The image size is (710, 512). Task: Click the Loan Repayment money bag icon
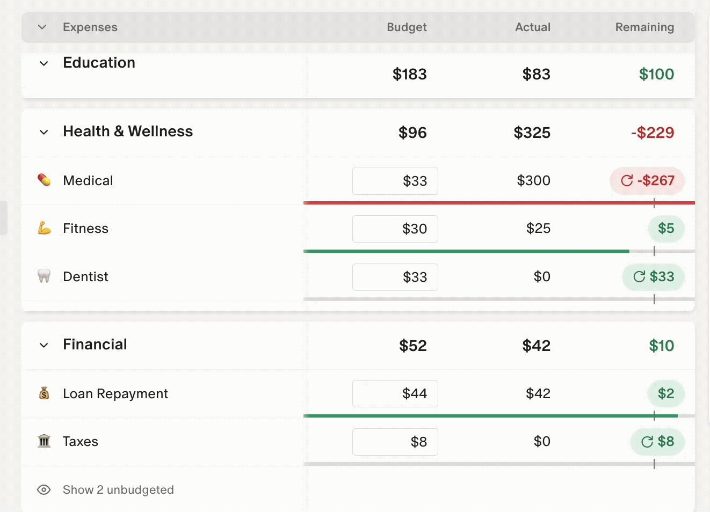coord(44,393)
